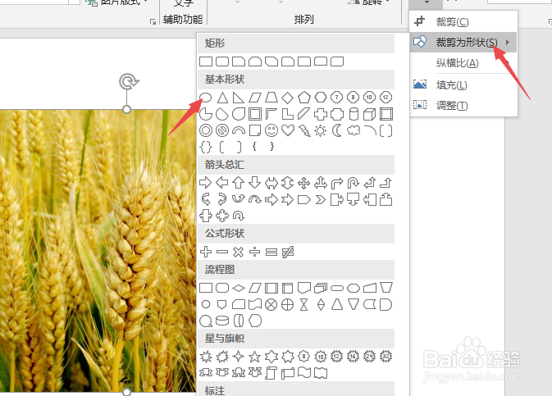Select the lightning bolt shape
The width and height of the screenshot is (552, 396).
tap(303, 130)
